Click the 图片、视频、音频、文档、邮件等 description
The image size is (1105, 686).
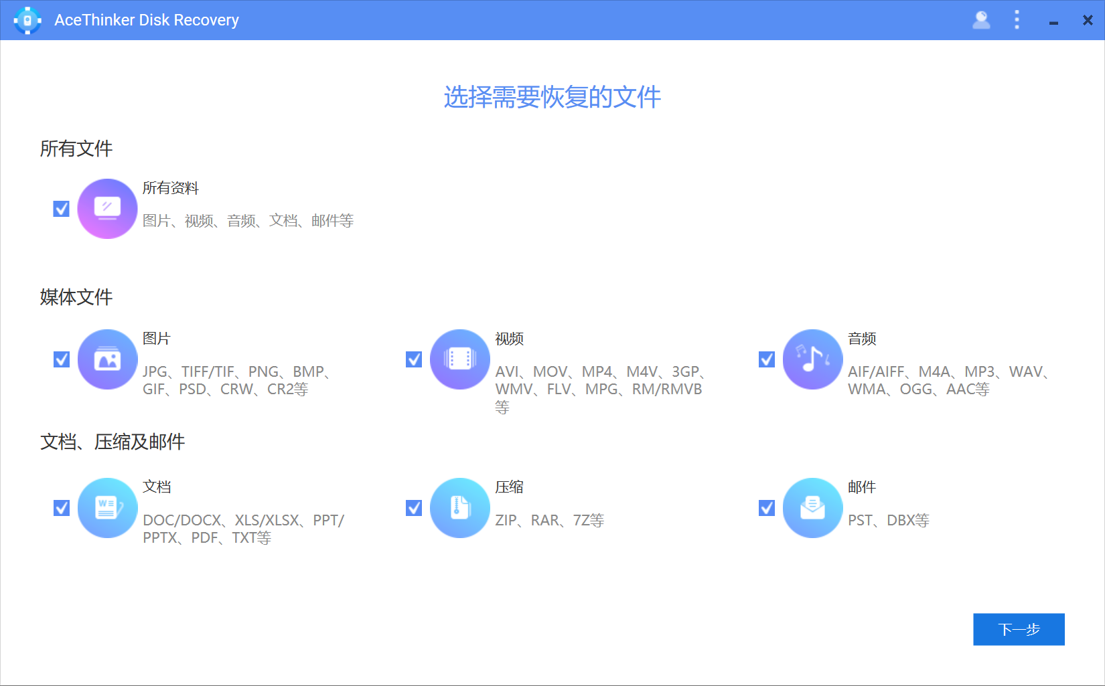point(248,221)
